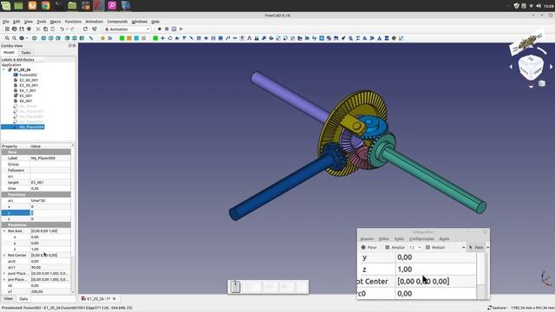555x312 pixels.
Task: Click the E1_20_26 document tab at bottom
Action: (x=98, y=299)
